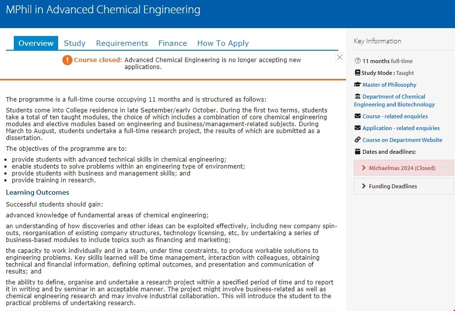Visit the Course on Department Website link

click(402, 140)
